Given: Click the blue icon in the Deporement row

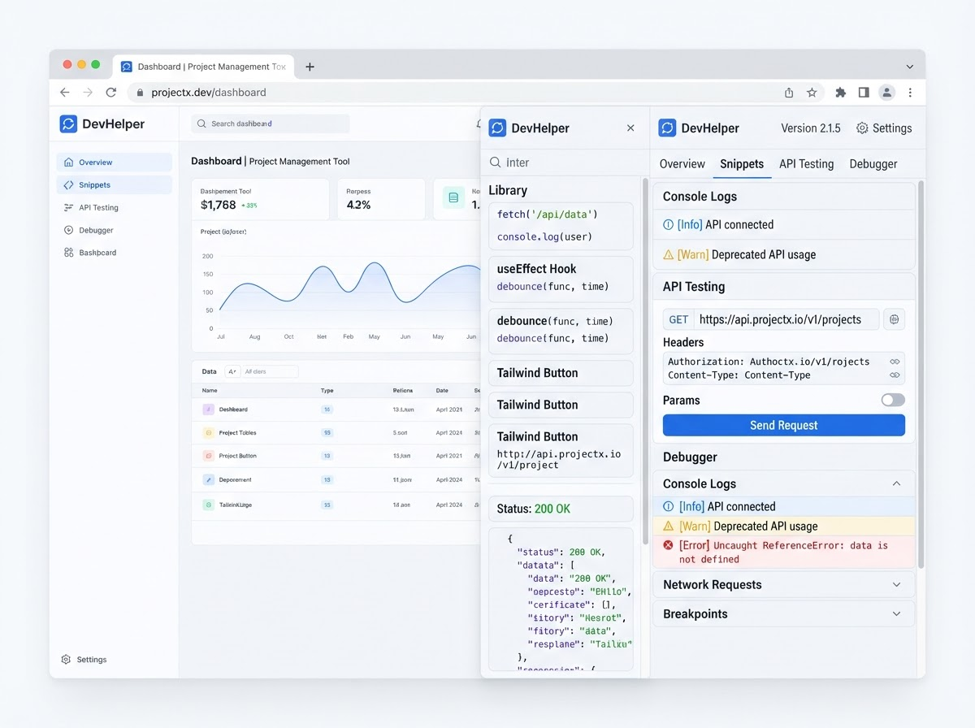Looking at the screenshot, I should tap(208, 480).
